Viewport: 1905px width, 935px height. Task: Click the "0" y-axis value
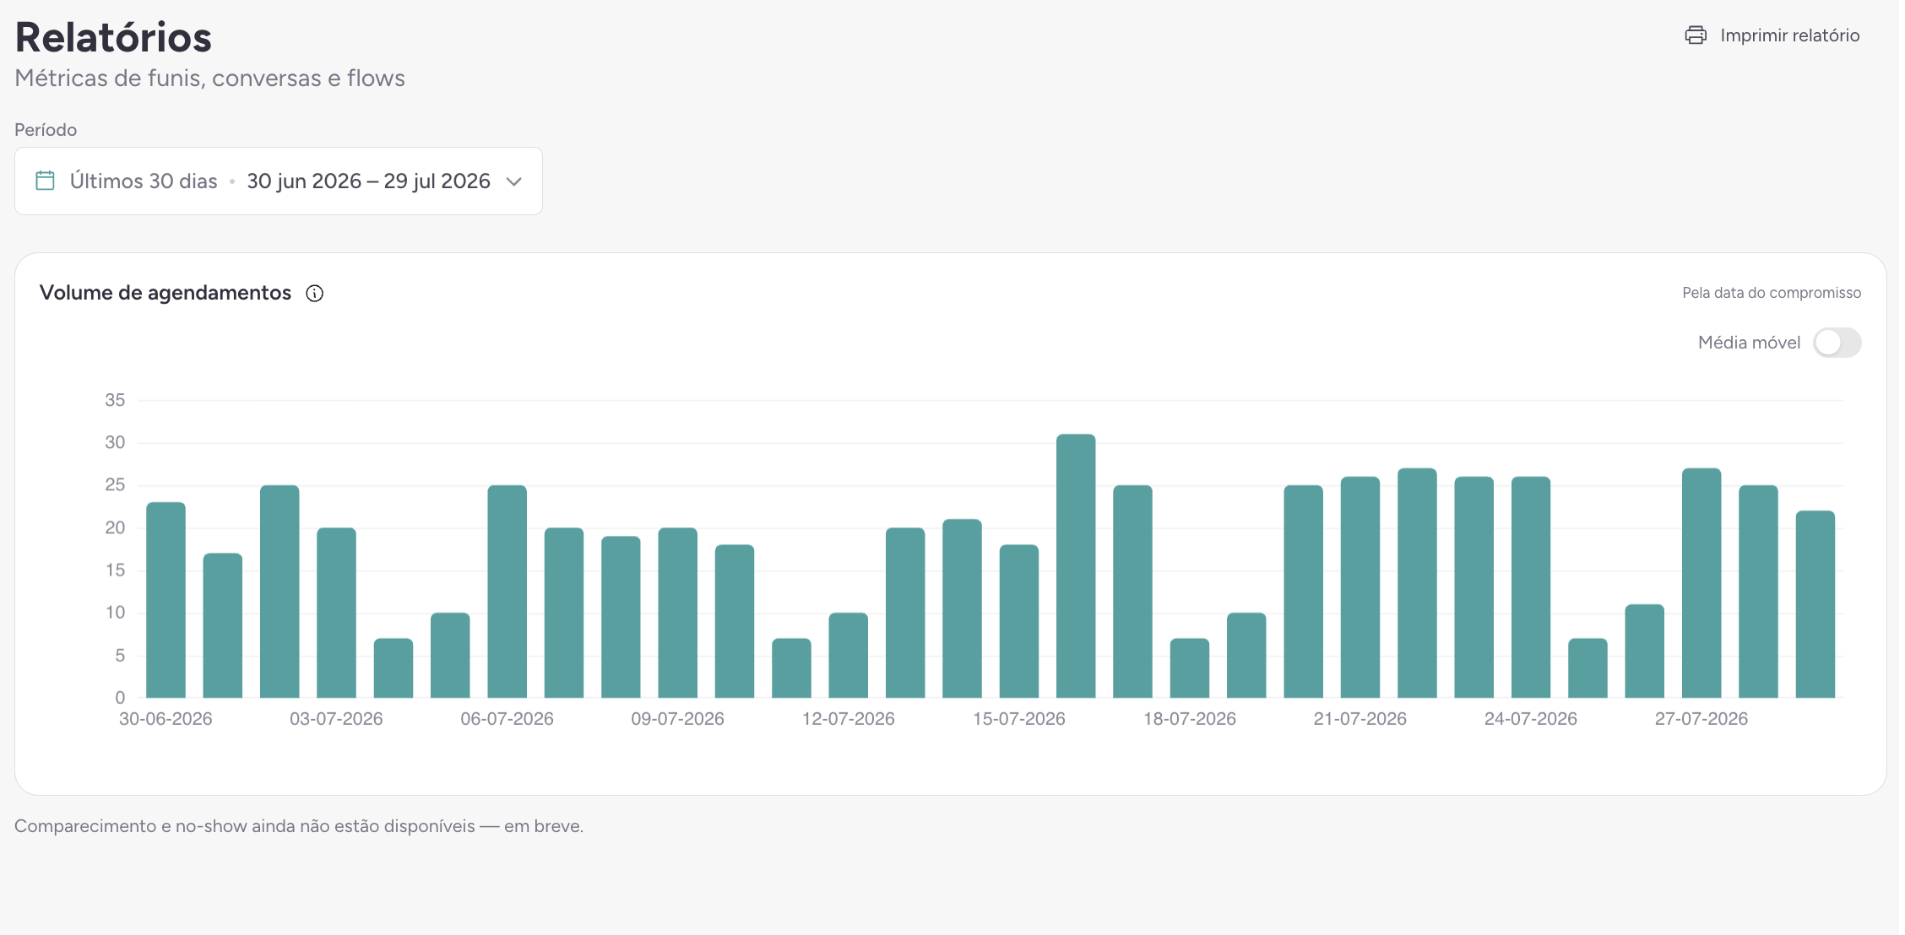(x=120, y=698)
